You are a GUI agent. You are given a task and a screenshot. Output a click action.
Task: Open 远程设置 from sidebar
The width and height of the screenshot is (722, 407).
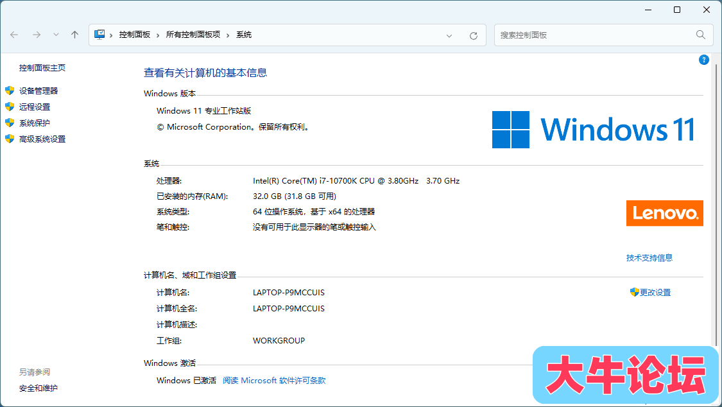(x=35, y=107)
